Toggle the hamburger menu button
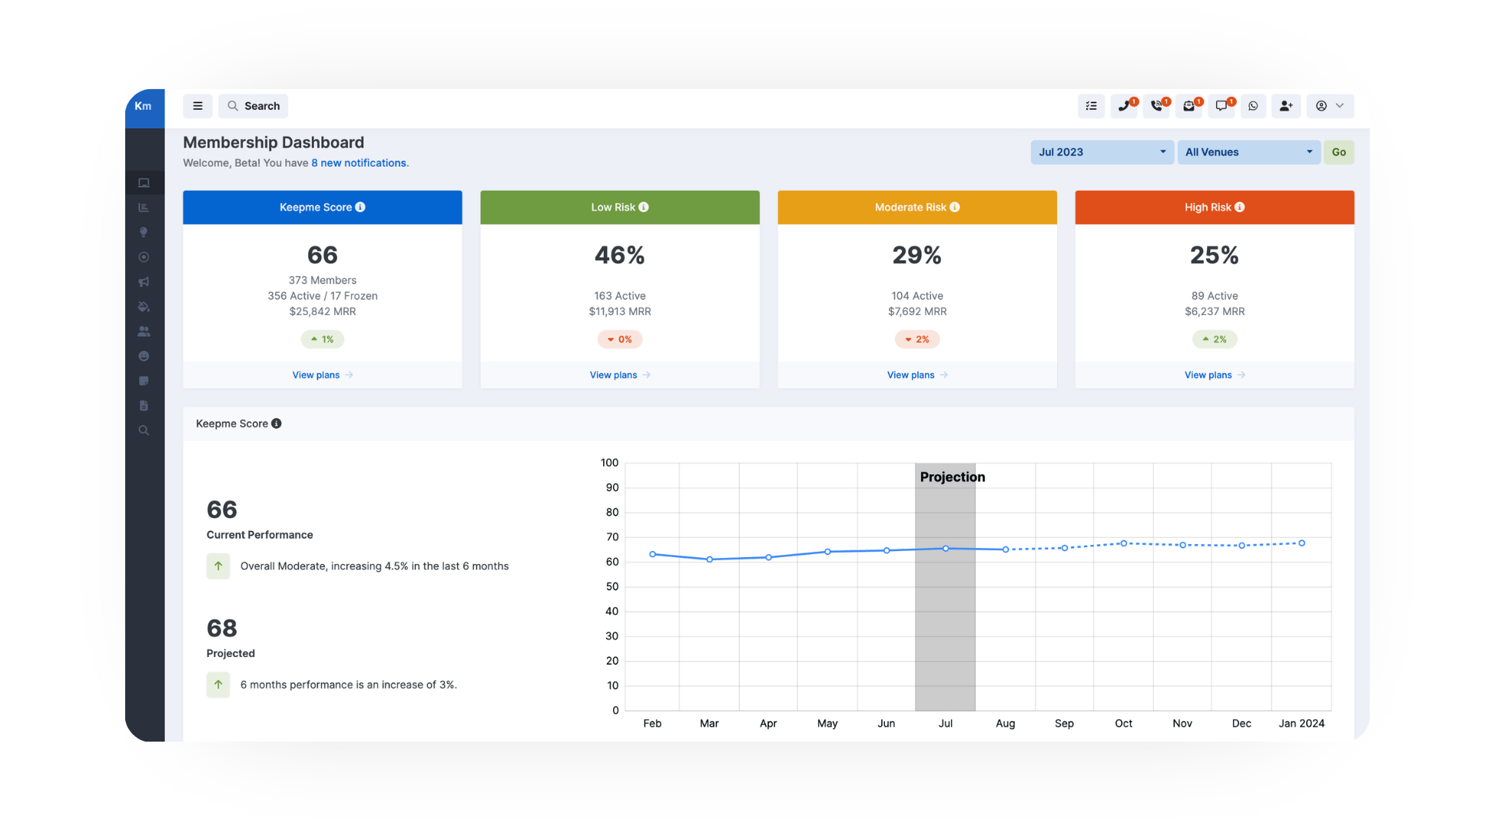The width and height of the screenshot is (1495, 830). pyautogui.click(x=197, y=106)
